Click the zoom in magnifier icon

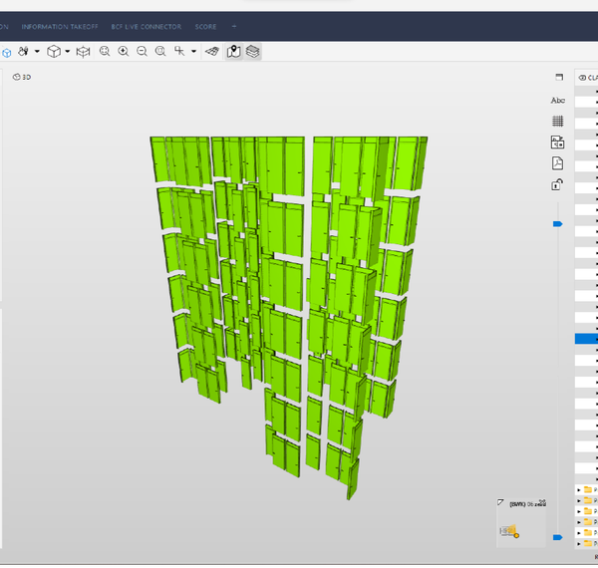[x=124, y=51]
